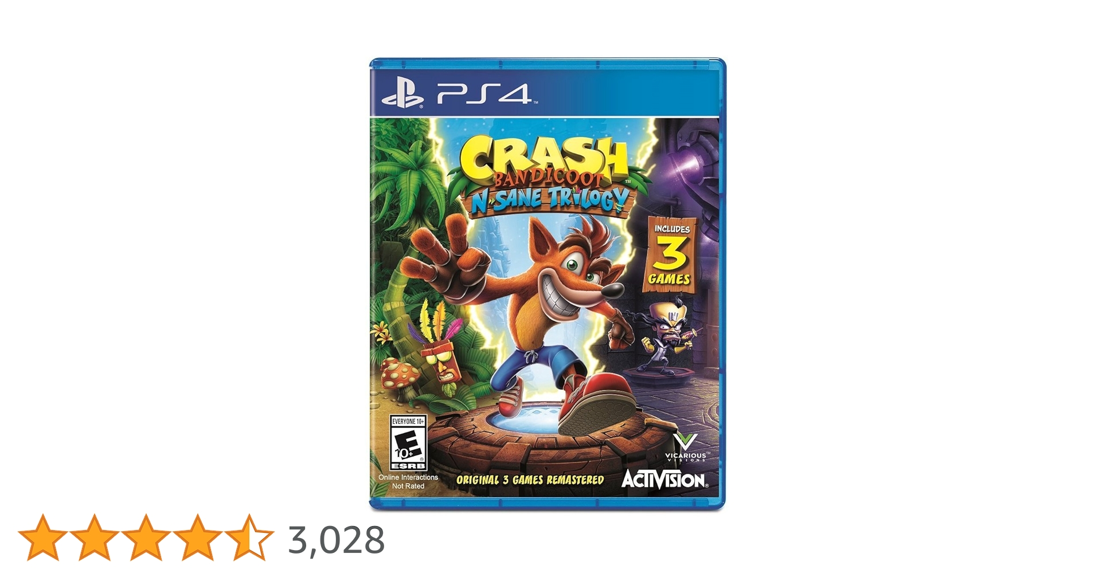Click the N. Sane Trilogy subtitle banner
The width and height of the screenshot is (1095, 573).
[x=548, y=199]
